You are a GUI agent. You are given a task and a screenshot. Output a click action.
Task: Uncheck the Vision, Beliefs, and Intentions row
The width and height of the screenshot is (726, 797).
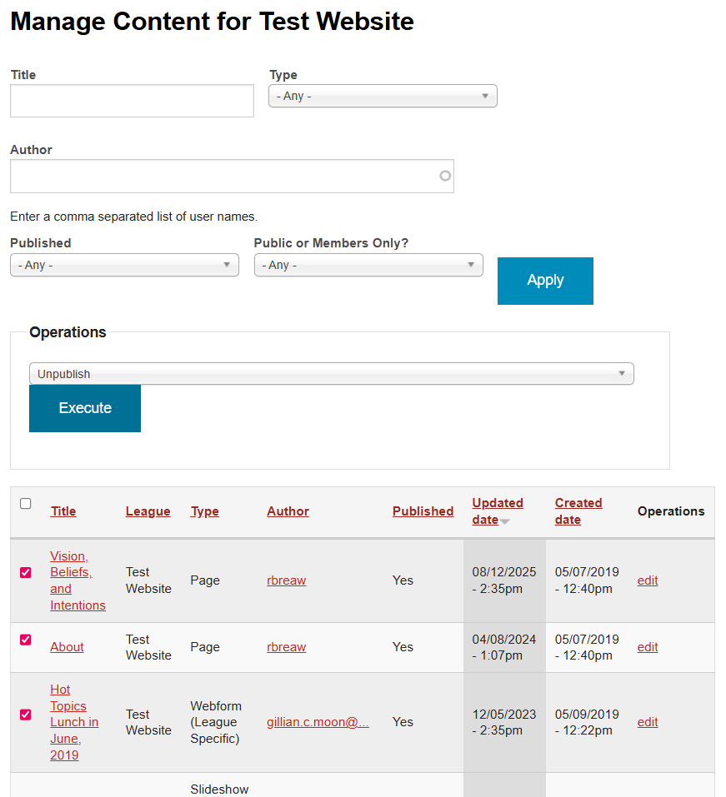click(x=24, y=572)
